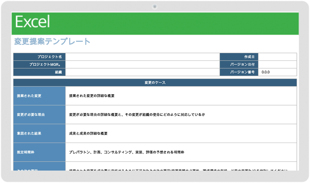Select the 推定時間枠 row label
This screenshot has width=310, height=183.
pyautogui.click(x=39, y=152)
